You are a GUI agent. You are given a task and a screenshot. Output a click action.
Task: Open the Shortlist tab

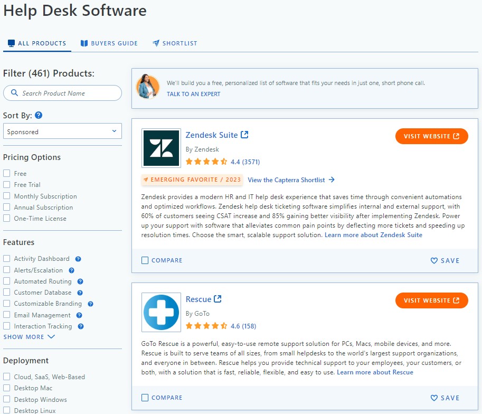click(175, 43)
